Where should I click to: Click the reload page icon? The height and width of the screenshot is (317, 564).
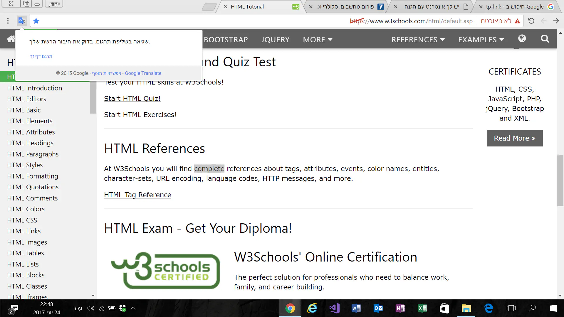(x=531, y=21)
